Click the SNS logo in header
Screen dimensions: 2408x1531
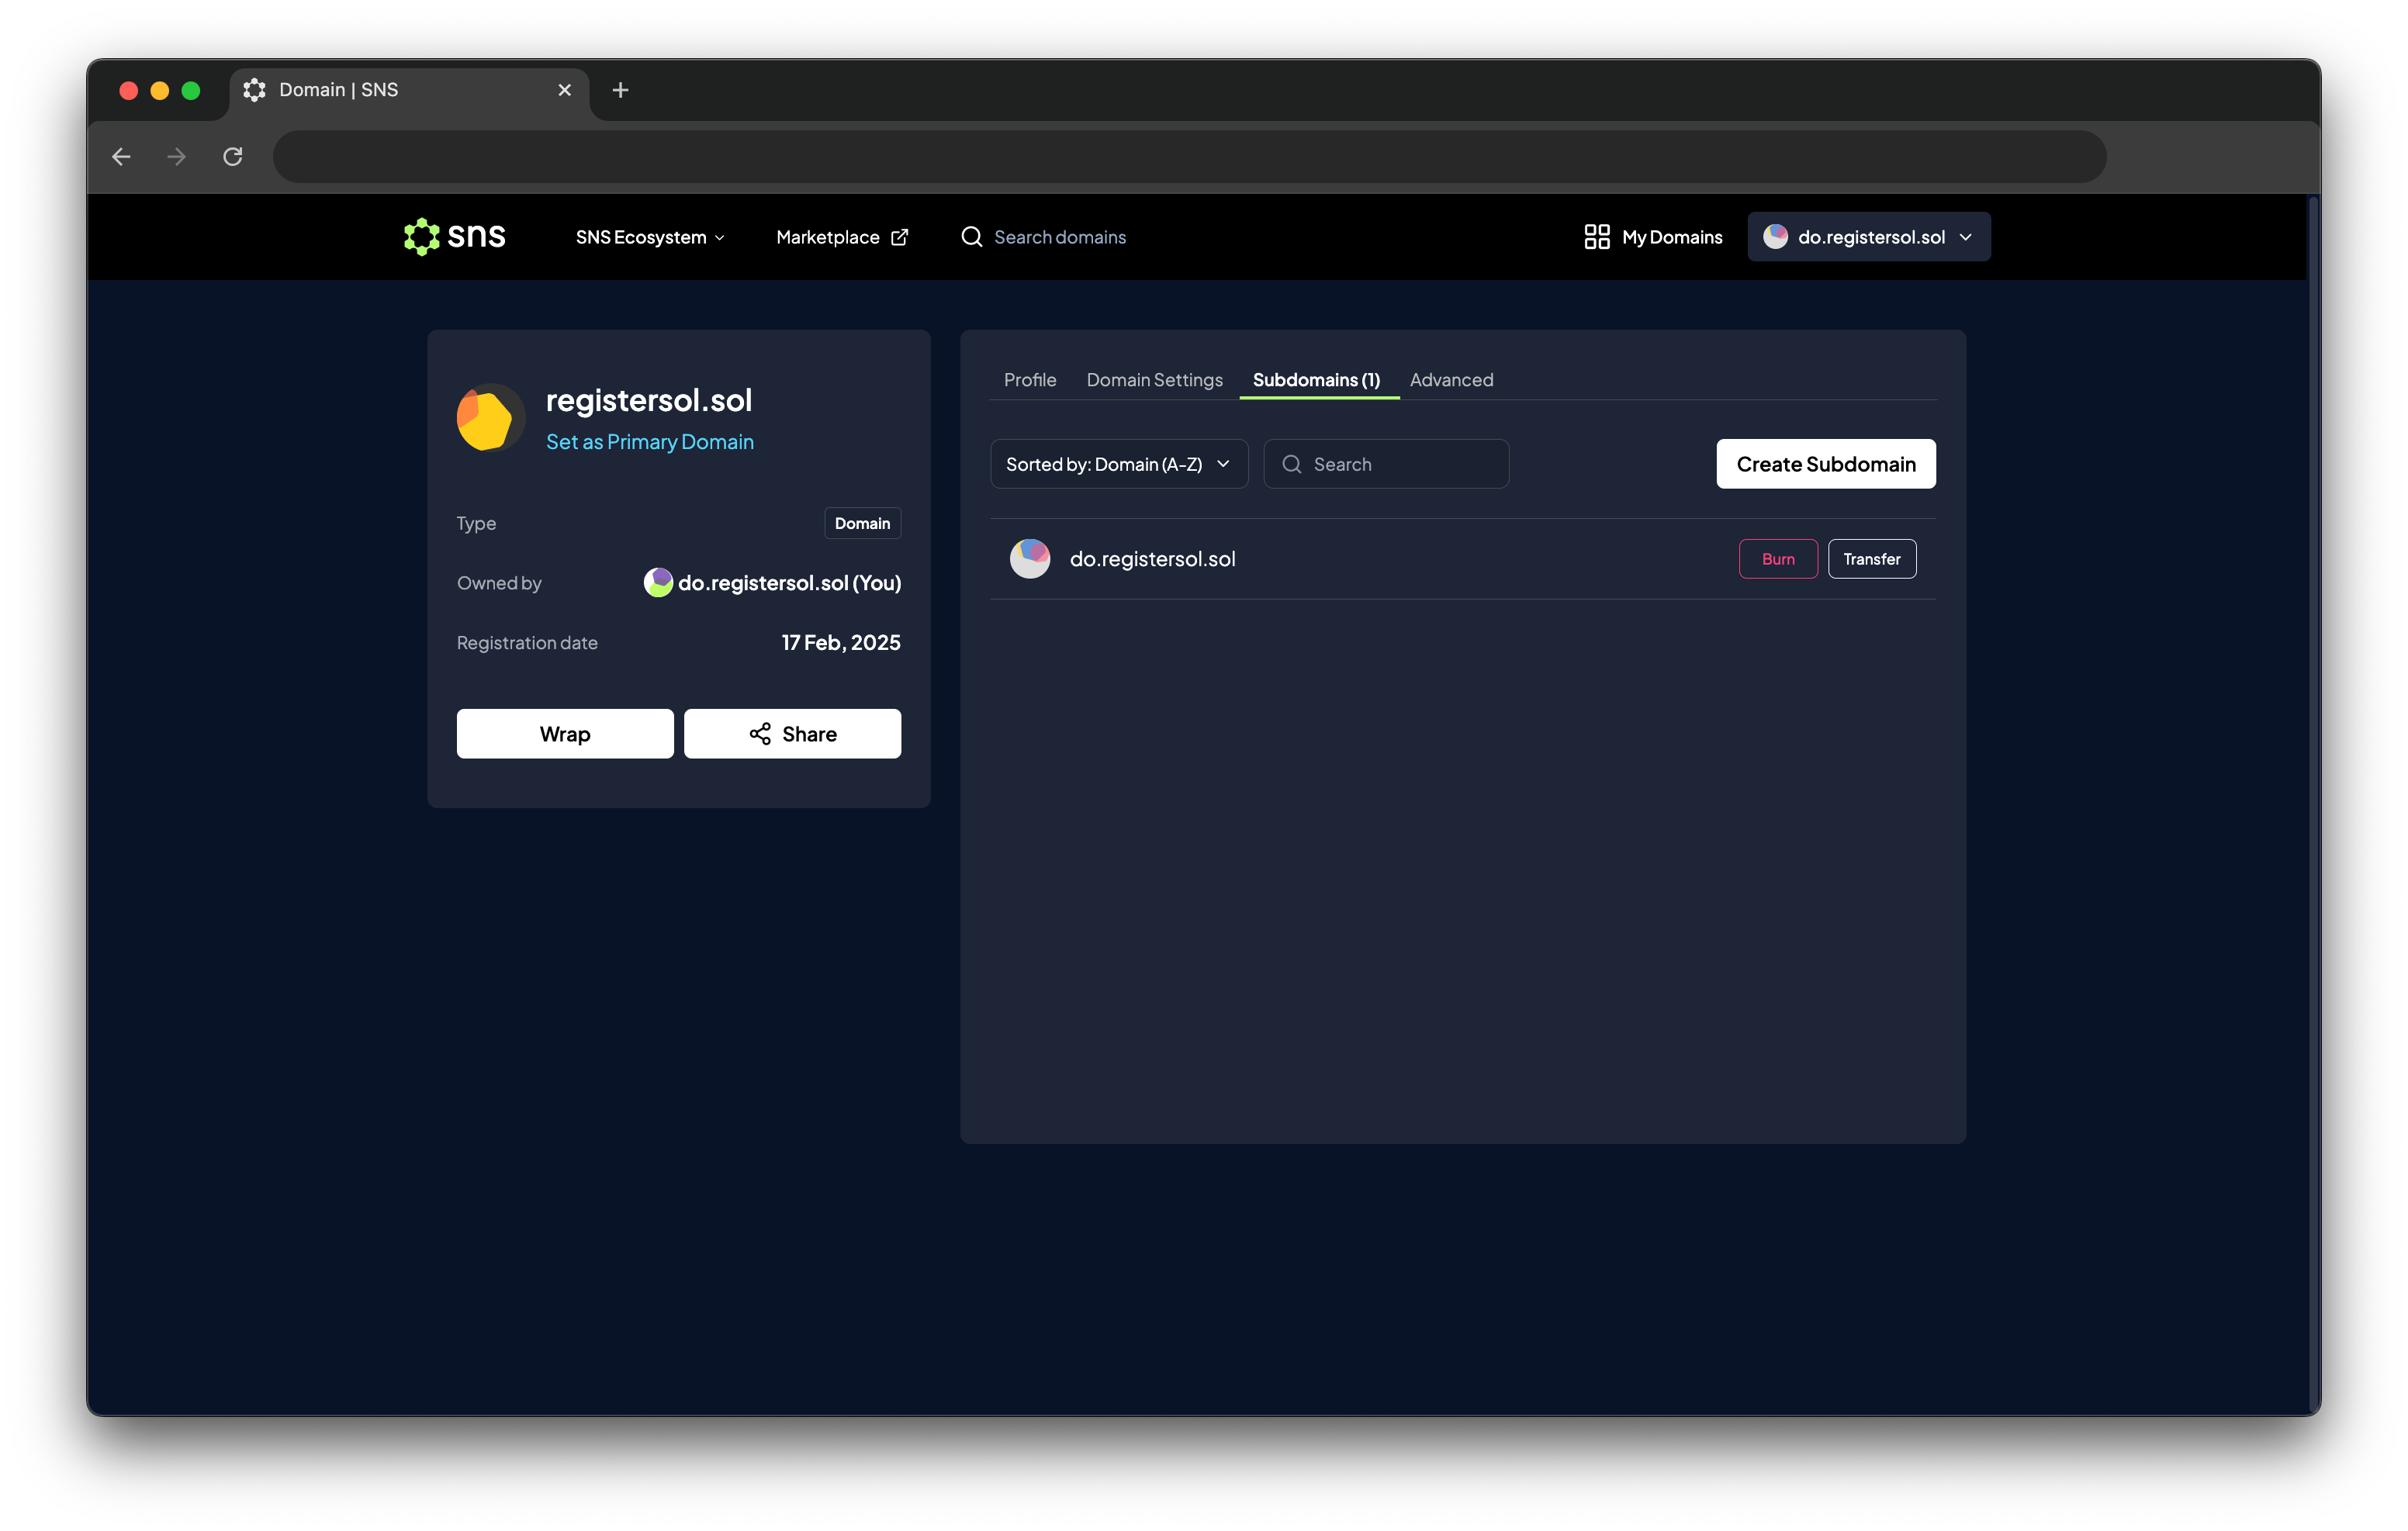[454, 237]
